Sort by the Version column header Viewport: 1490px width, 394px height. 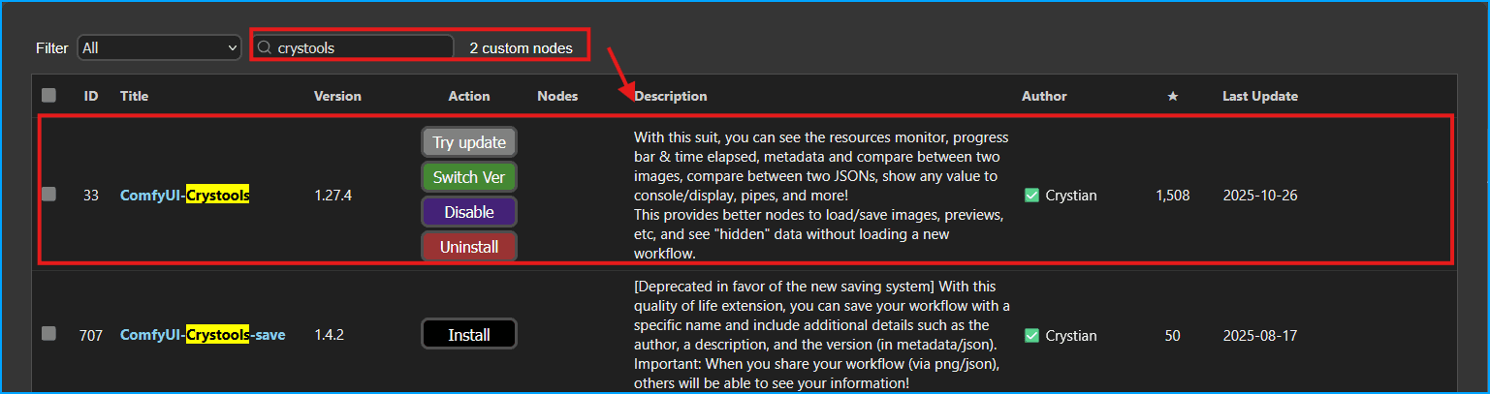tap(337, 96)
